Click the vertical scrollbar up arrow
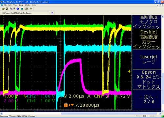 [163, 17]
